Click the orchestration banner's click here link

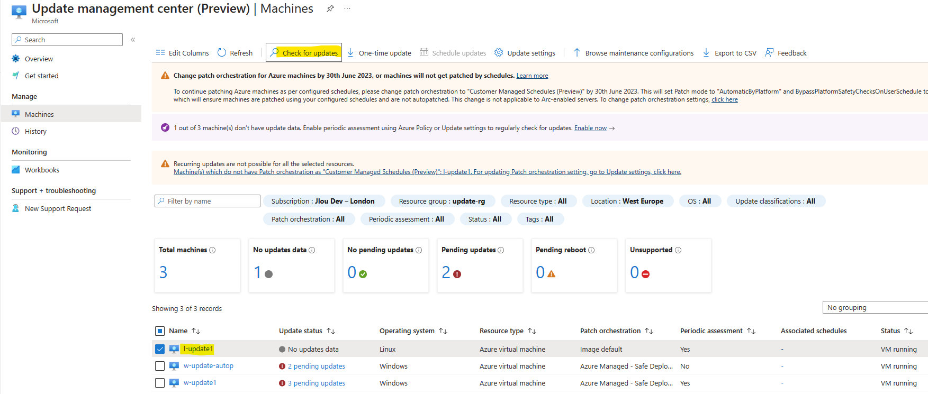pos(724,99)
